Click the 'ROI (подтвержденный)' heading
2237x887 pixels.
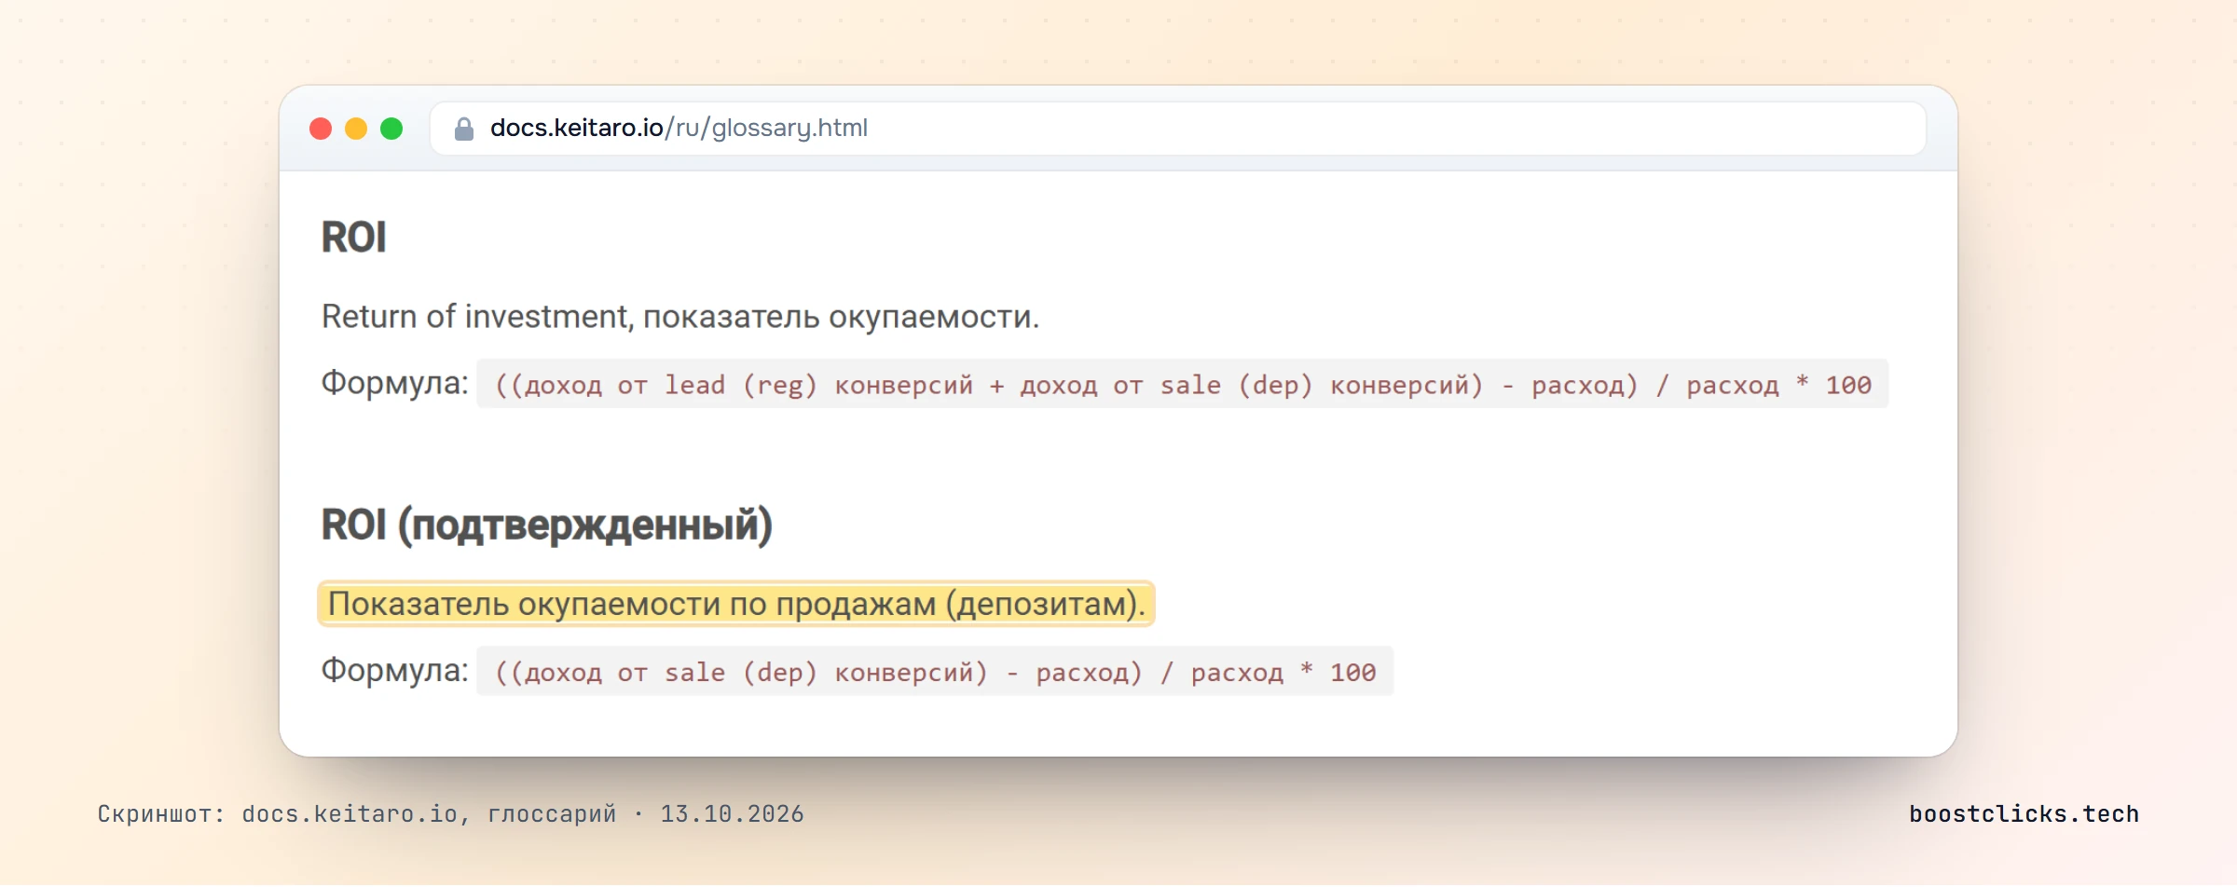pyautogui.click(x=547, y=525)
